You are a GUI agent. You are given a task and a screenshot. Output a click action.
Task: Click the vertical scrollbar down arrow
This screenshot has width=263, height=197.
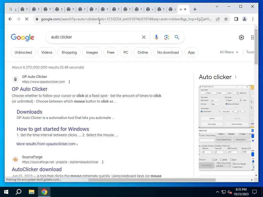click(x=256, y=175)
